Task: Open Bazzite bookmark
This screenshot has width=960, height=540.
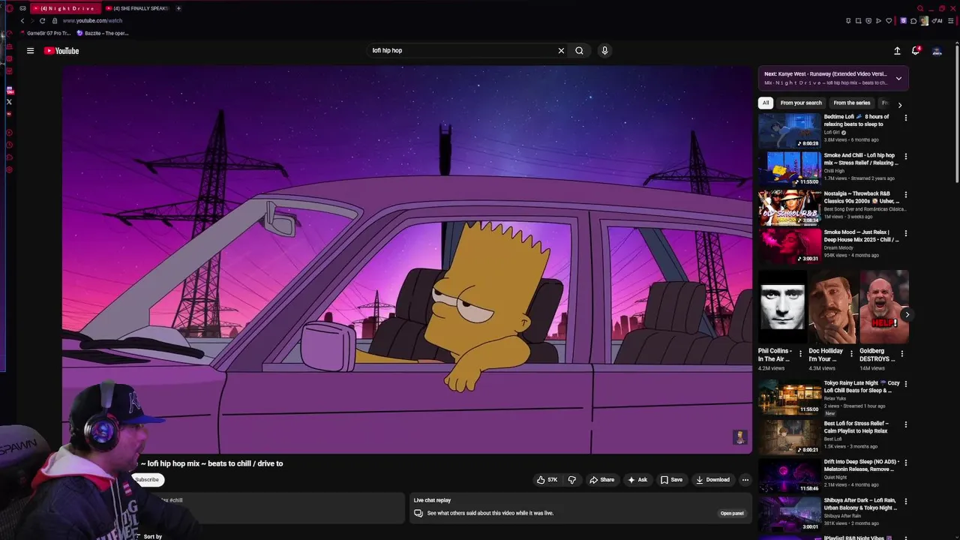Action: coord(103,33)
